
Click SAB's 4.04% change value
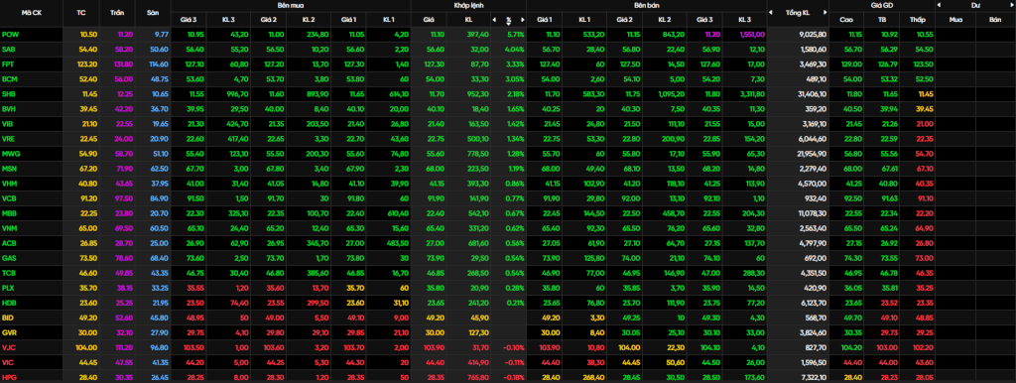[x=514, y=50]
